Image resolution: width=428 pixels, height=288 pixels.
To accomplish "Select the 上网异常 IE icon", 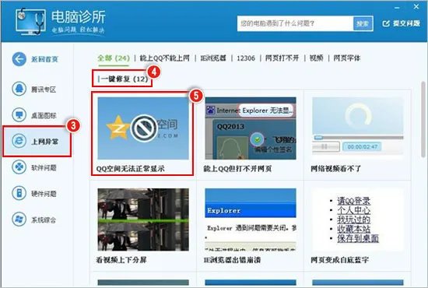I will coord(19,141).
